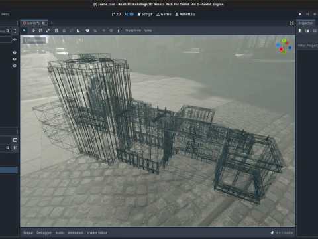Switch to the 2D workspace
The width and height of the screenshot is (318, 239).
(116, 14)
